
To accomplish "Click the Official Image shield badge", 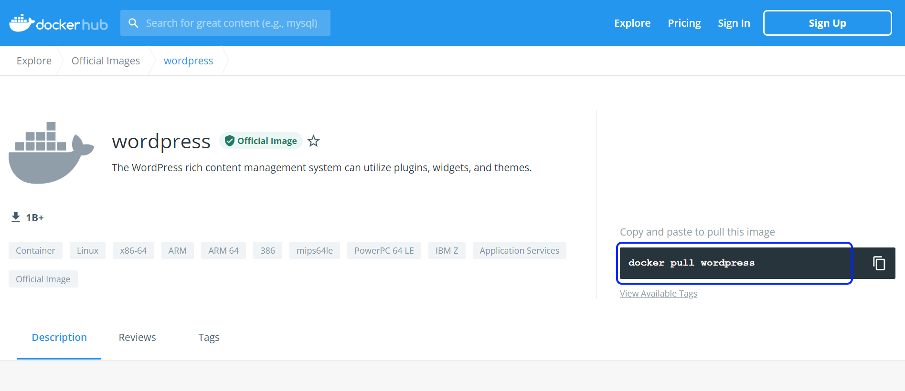I will point(261,141).
